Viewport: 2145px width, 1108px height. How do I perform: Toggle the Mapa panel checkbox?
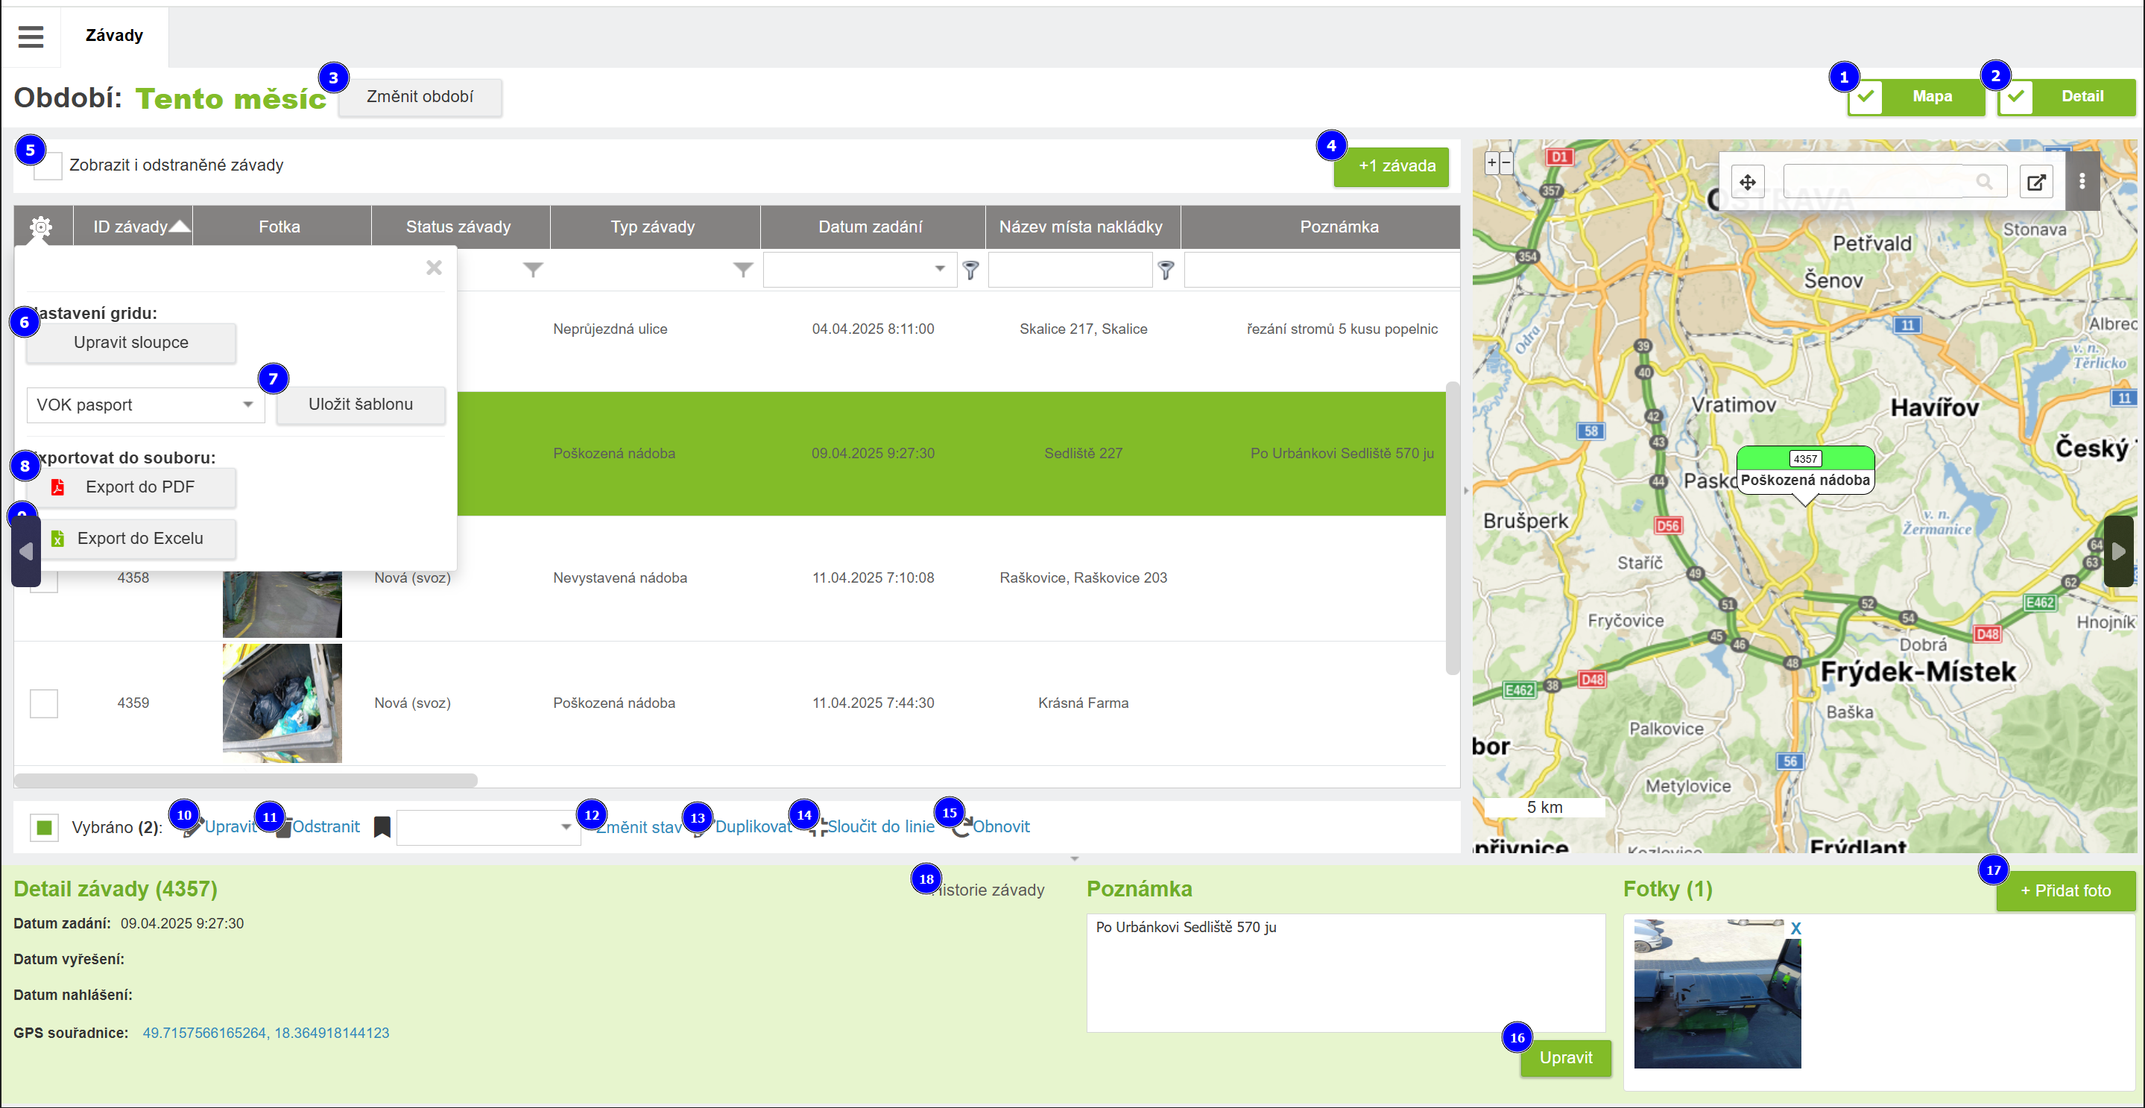pyautogui.click(x=1866, y=97)
